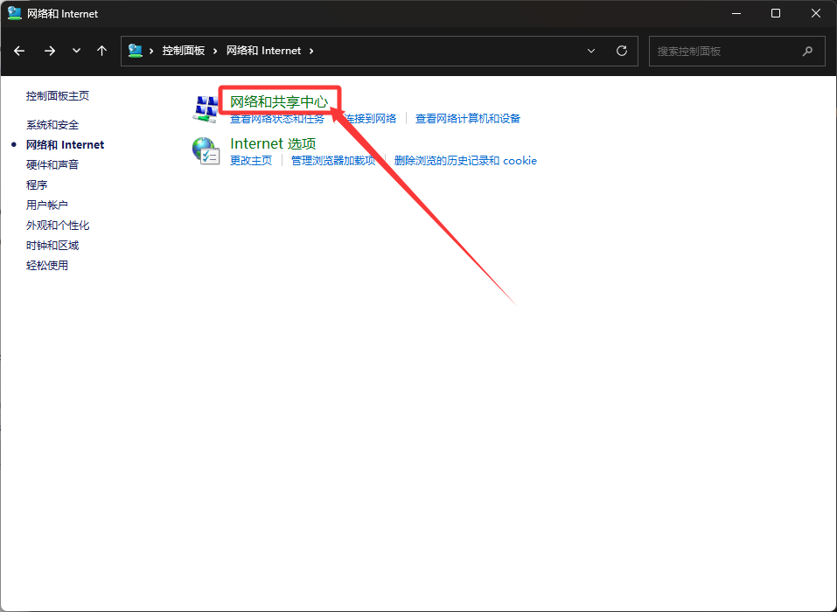Select 系统和安全 in the sidebar
The width and height of the screenshot is (837, 612).
52,125
